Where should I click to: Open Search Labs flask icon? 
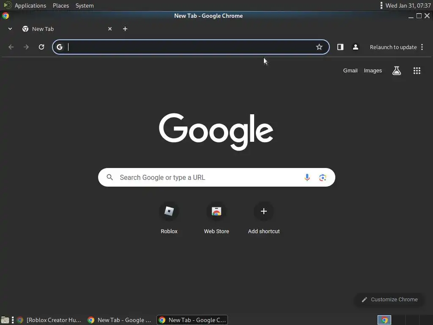click(x=397, y=71)
